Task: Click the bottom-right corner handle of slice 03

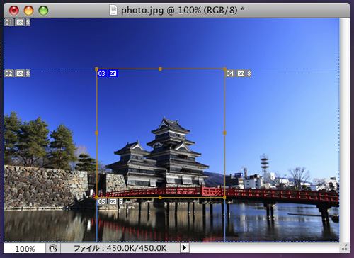Action: tap(224, 197)
